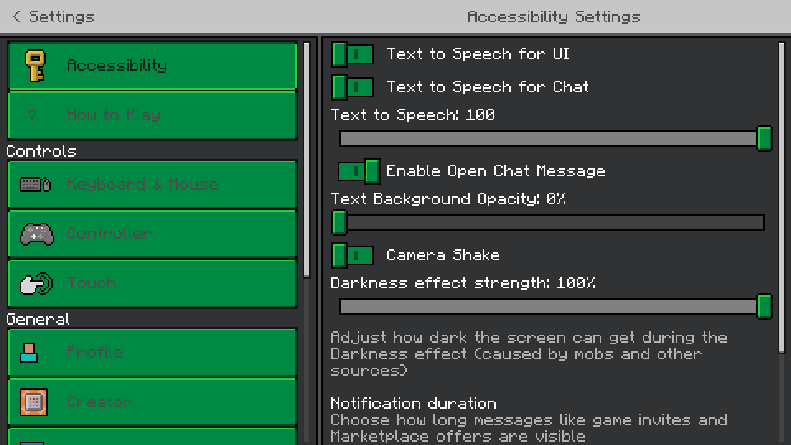This screenshot has height=445, width=791.
Task: Click the 'Enable Open Chat Message' label
Action: (496, 171)
